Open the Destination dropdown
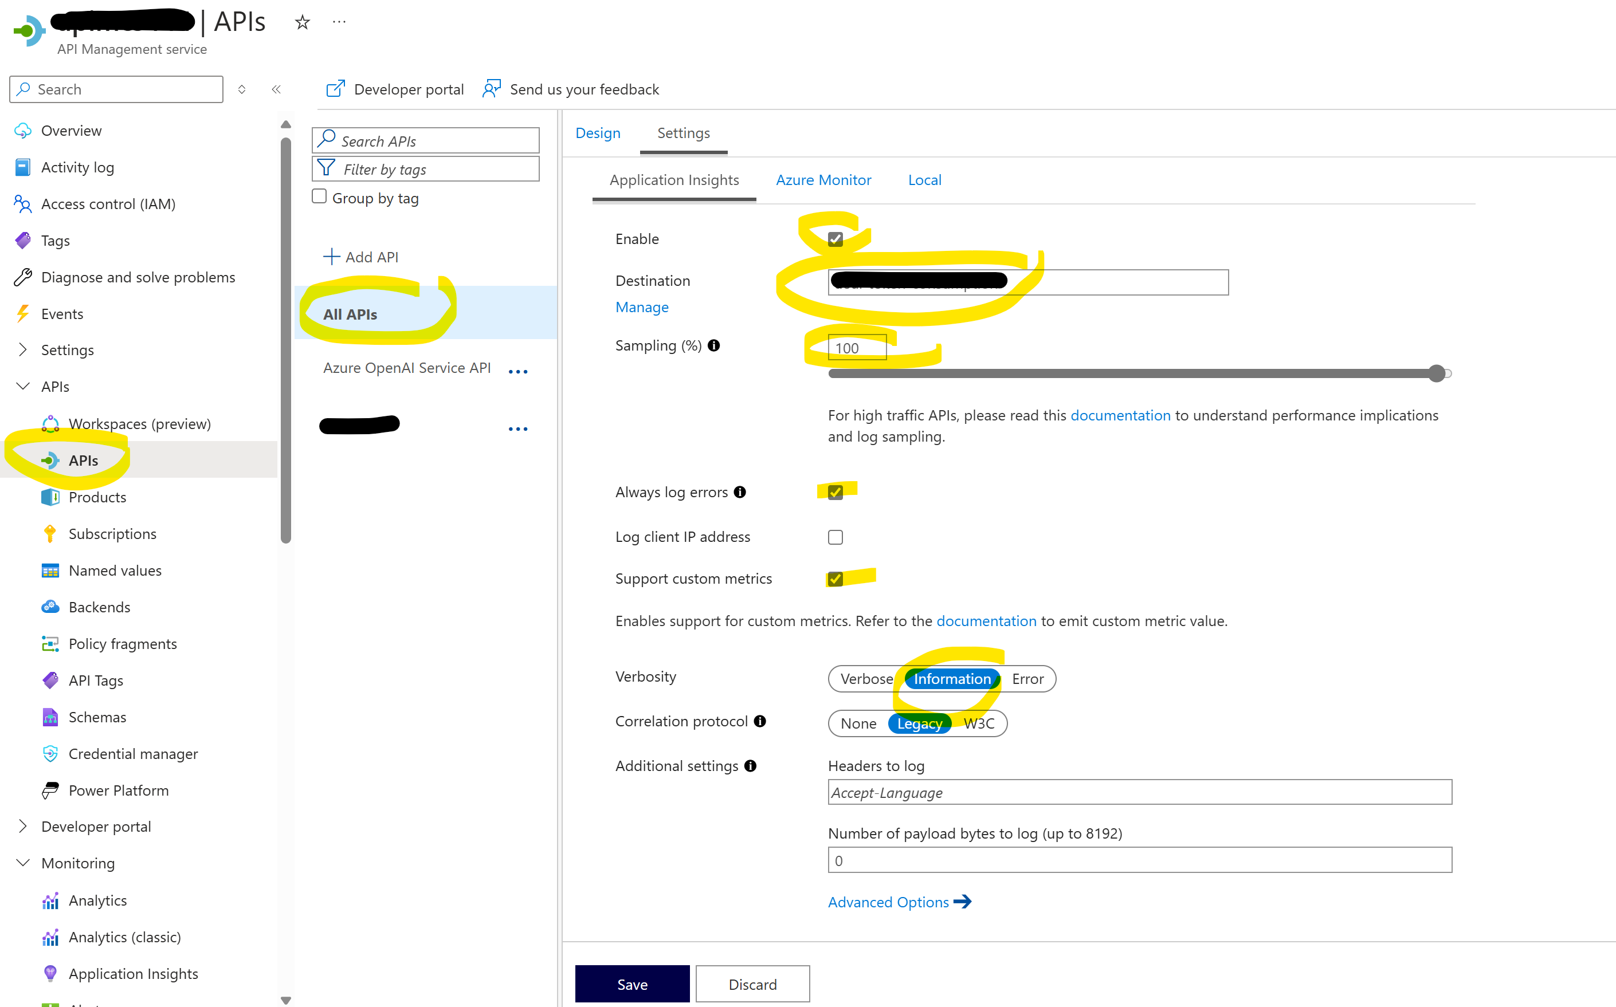The width and height of the screenshot is (1616, 1007). (1028, 282)
